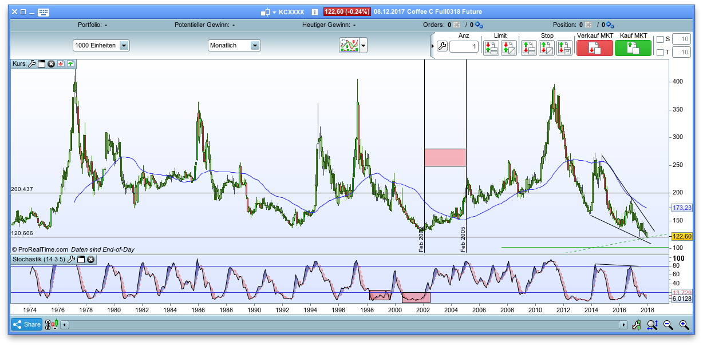Click the yellow 122,60 price axis label
The height and width of the screenshot is (346, 703).
(681, 236)
